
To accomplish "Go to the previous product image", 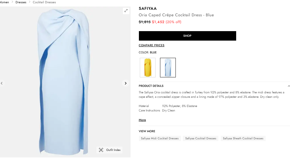I will 2,83.
